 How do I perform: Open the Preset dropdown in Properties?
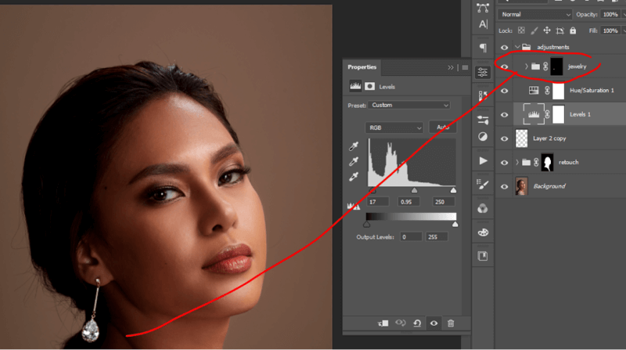410,105
